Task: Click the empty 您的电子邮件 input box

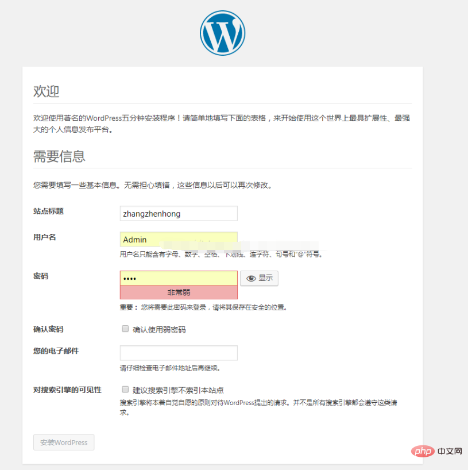Action: tap(178, 353)
